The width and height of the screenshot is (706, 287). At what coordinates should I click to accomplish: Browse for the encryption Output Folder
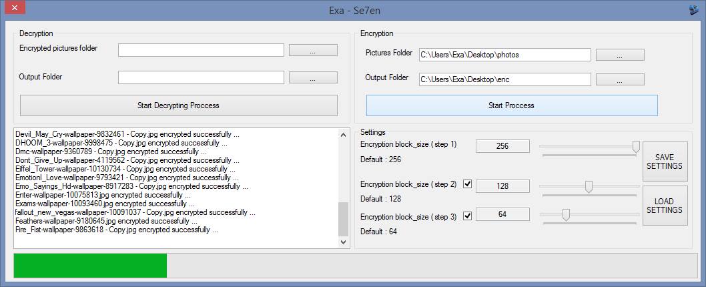619,80
